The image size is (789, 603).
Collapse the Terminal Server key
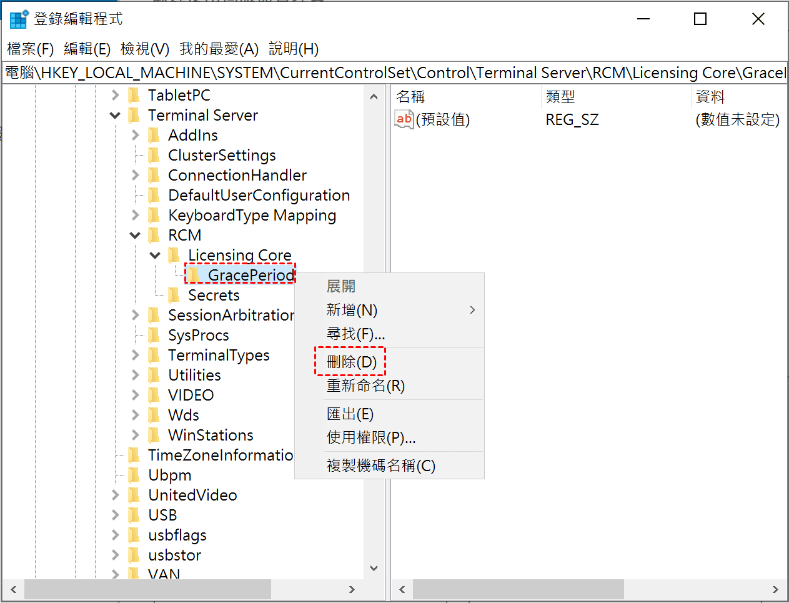[x=115, y=115]
